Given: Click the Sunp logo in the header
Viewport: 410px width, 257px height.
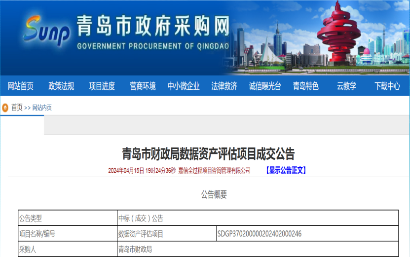Looking at the screenshot, I should pos(46,31).
